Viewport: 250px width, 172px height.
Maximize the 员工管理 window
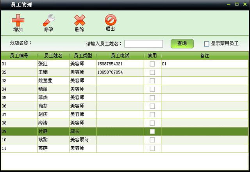point(237,4)
